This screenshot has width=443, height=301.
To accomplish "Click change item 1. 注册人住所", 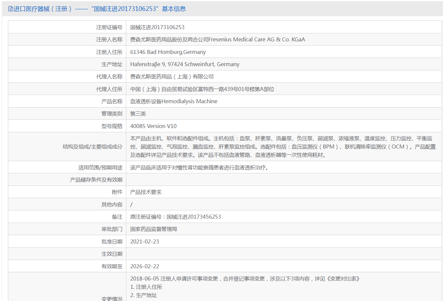I will point(146,287).
